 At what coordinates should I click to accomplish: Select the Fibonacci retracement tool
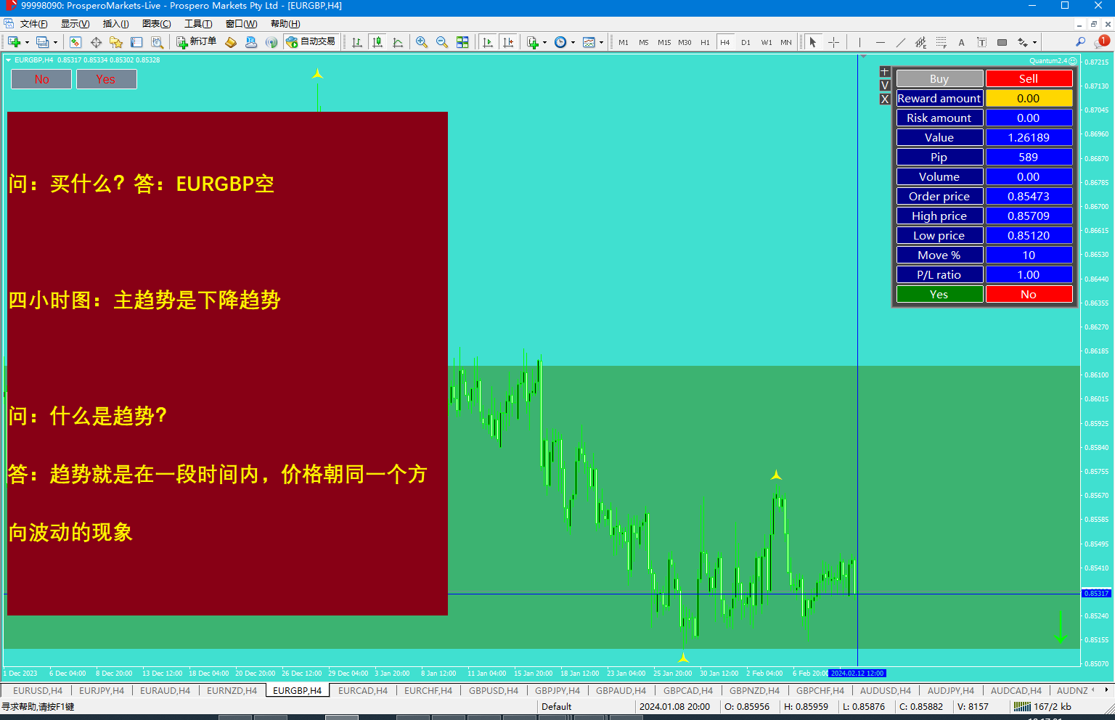pyautogui.click(x=941, y=42)
